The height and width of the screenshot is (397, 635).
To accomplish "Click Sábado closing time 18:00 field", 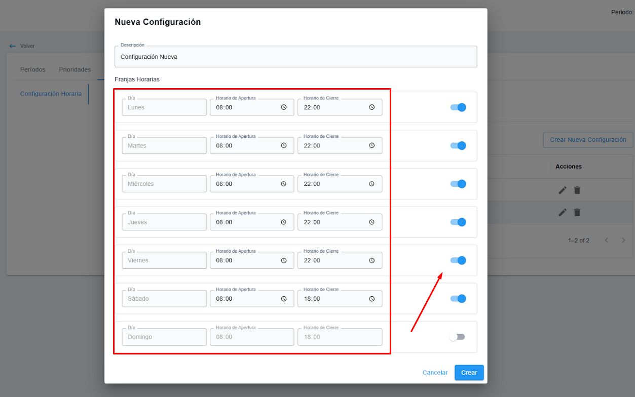I will point(340,299).
